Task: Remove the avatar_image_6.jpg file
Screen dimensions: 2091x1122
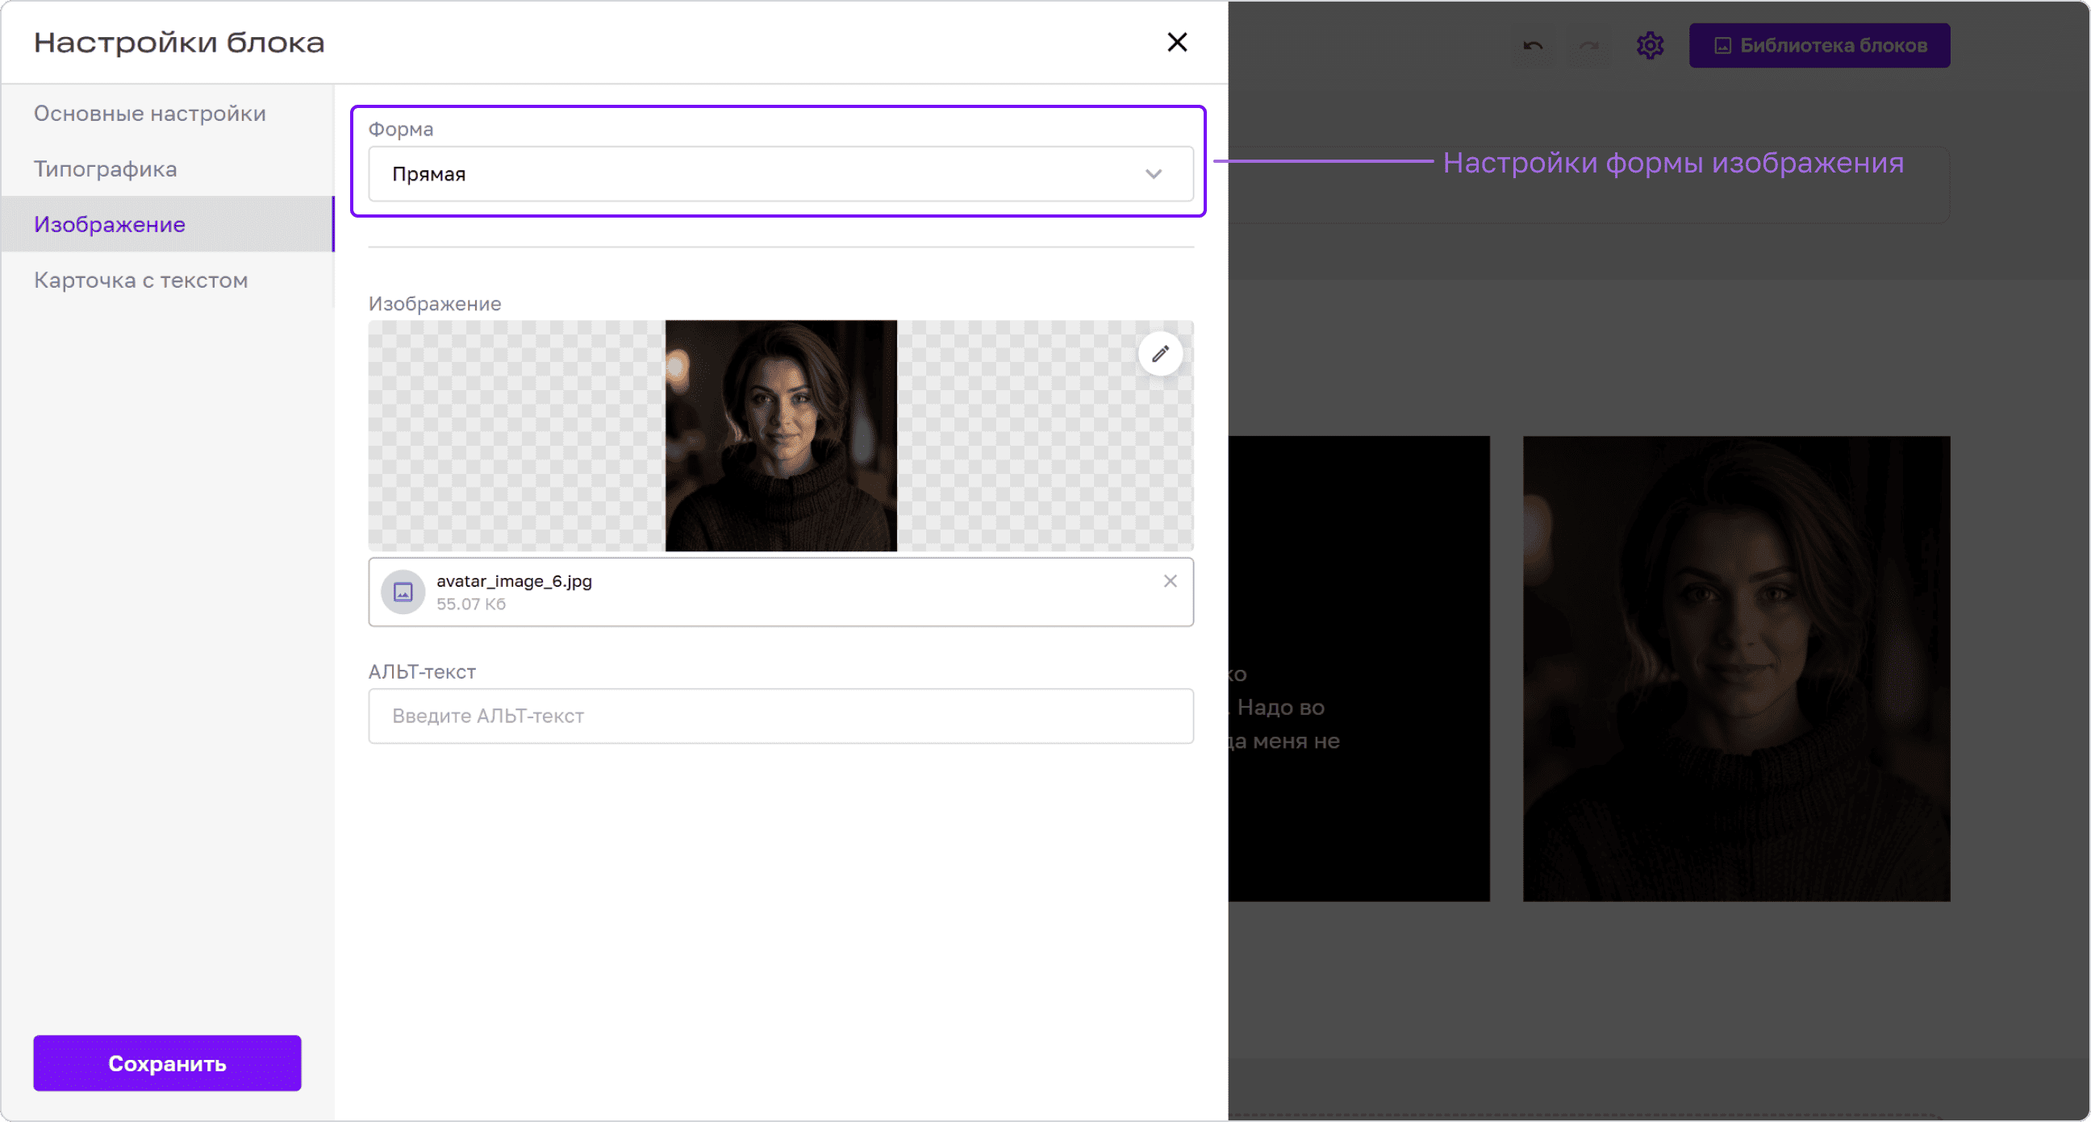Action: 1170,581
